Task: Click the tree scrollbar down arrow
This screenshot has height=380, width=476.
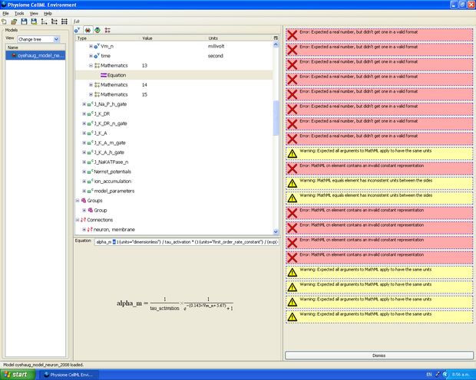Action: coord(276,232)
